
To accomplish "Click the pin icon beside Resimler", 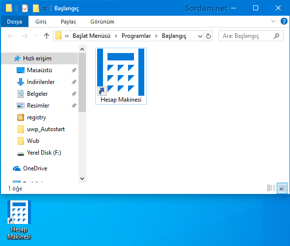I will [x=74, y=106].
